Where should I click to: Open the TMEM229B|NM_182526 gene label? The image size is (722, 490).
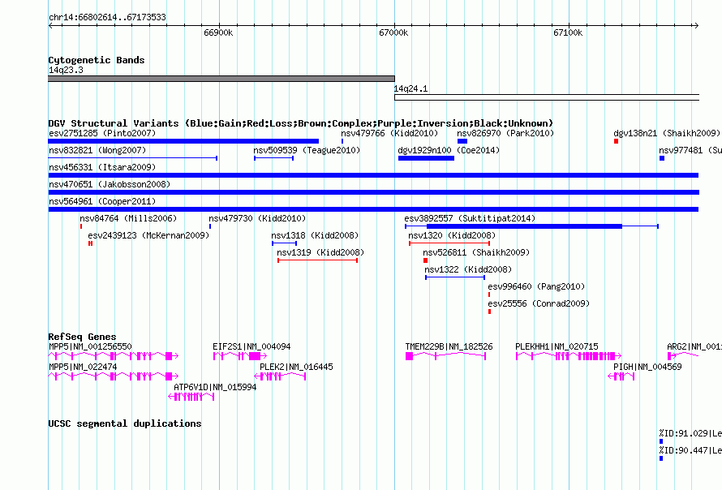[x=449, y=346]
